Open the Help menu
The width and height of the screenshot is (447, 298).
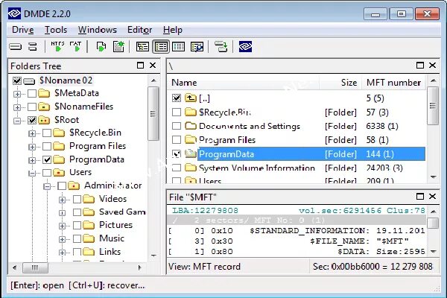point(173,30)
